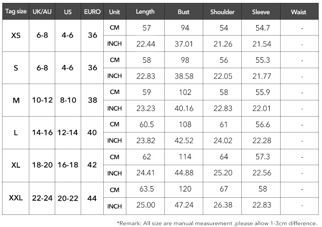Screen dimensions: 322x227
Task: Click the Waist column header
Action: (299, 11)
